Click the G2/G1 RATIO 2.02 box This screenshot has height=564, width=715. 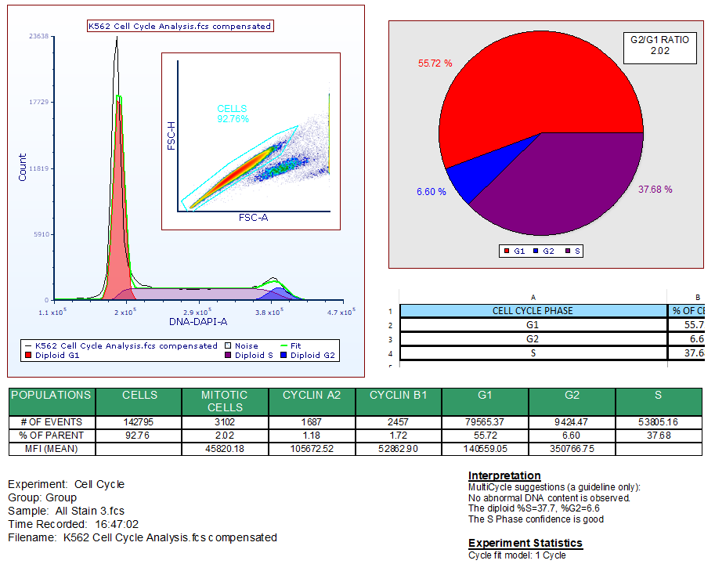click(x=659, y=47)
